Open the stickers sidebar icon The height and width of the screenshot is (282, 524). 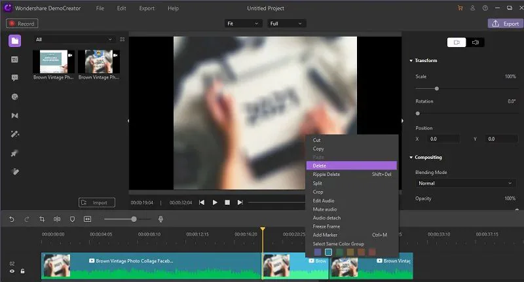[14, 97]
